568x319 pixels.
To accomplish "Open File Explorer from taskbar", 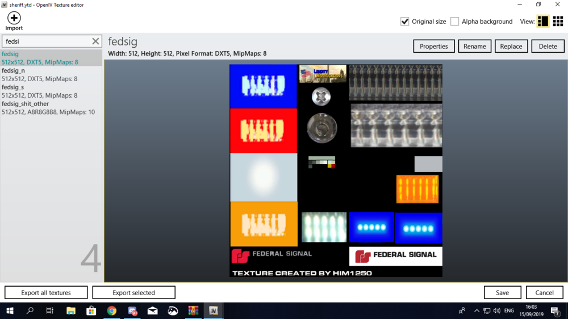I will pos(70,310).
